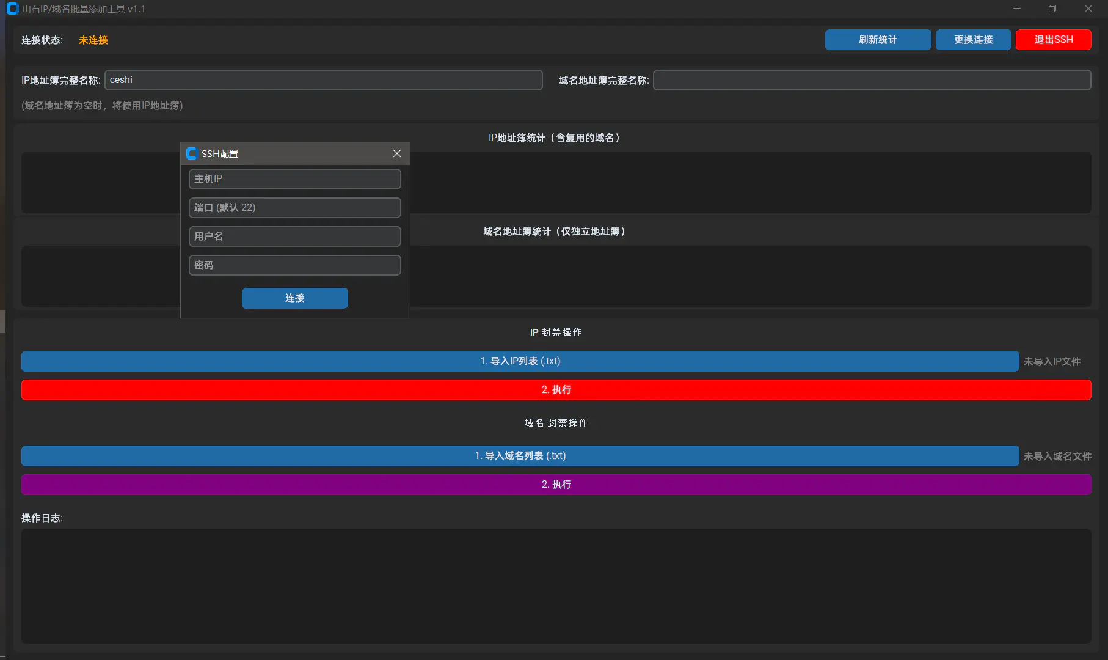Click the red 退出SSH button

coord(1053,40)
